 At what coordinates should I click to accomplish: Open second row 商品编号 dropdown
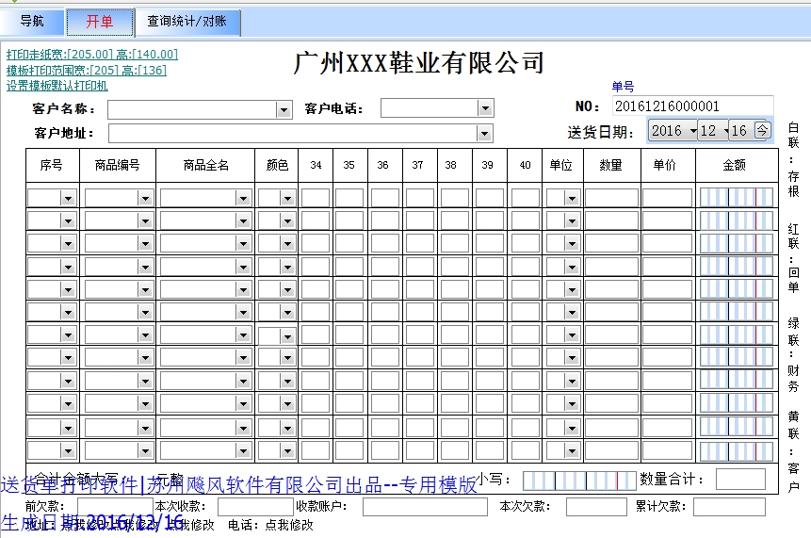tap(145, 220)
